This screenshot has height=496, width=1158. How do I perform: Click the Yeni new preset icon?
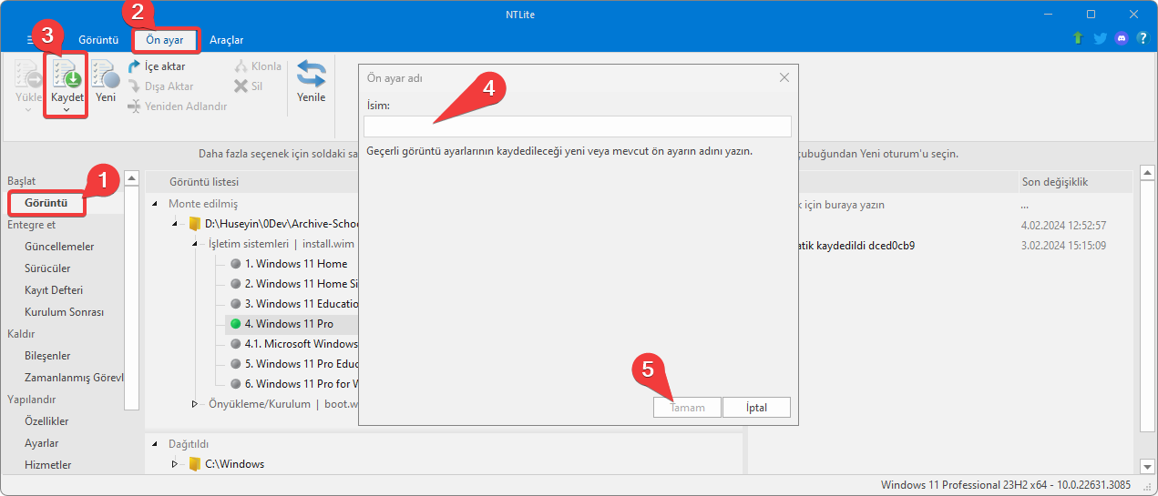(106, 75)
